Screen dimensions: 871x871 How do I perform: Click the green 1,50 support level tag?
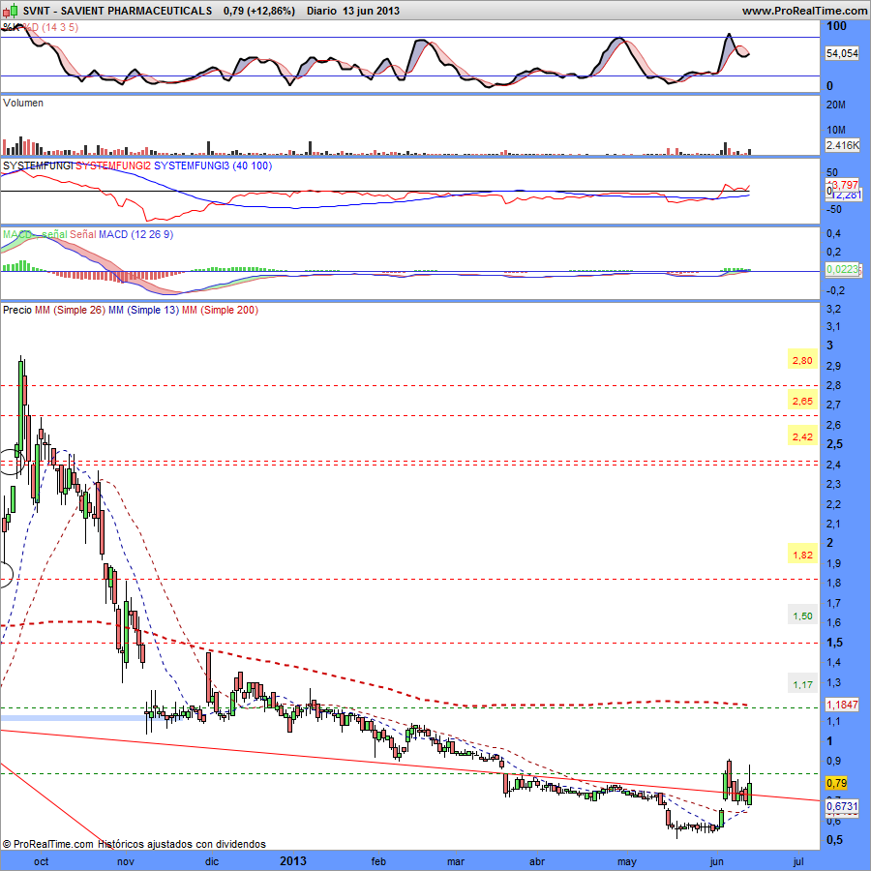coord(802,616)
